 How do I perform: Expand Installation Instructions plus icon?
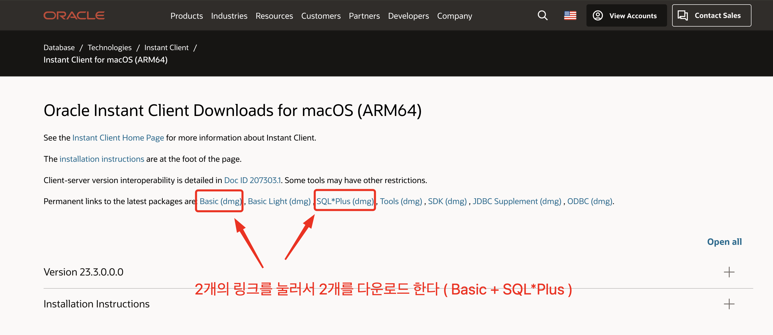(x=729, y=304)
